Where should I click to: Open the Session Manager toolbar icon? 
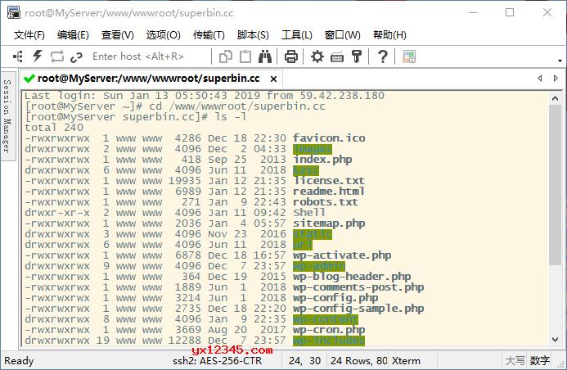point(17,56)
